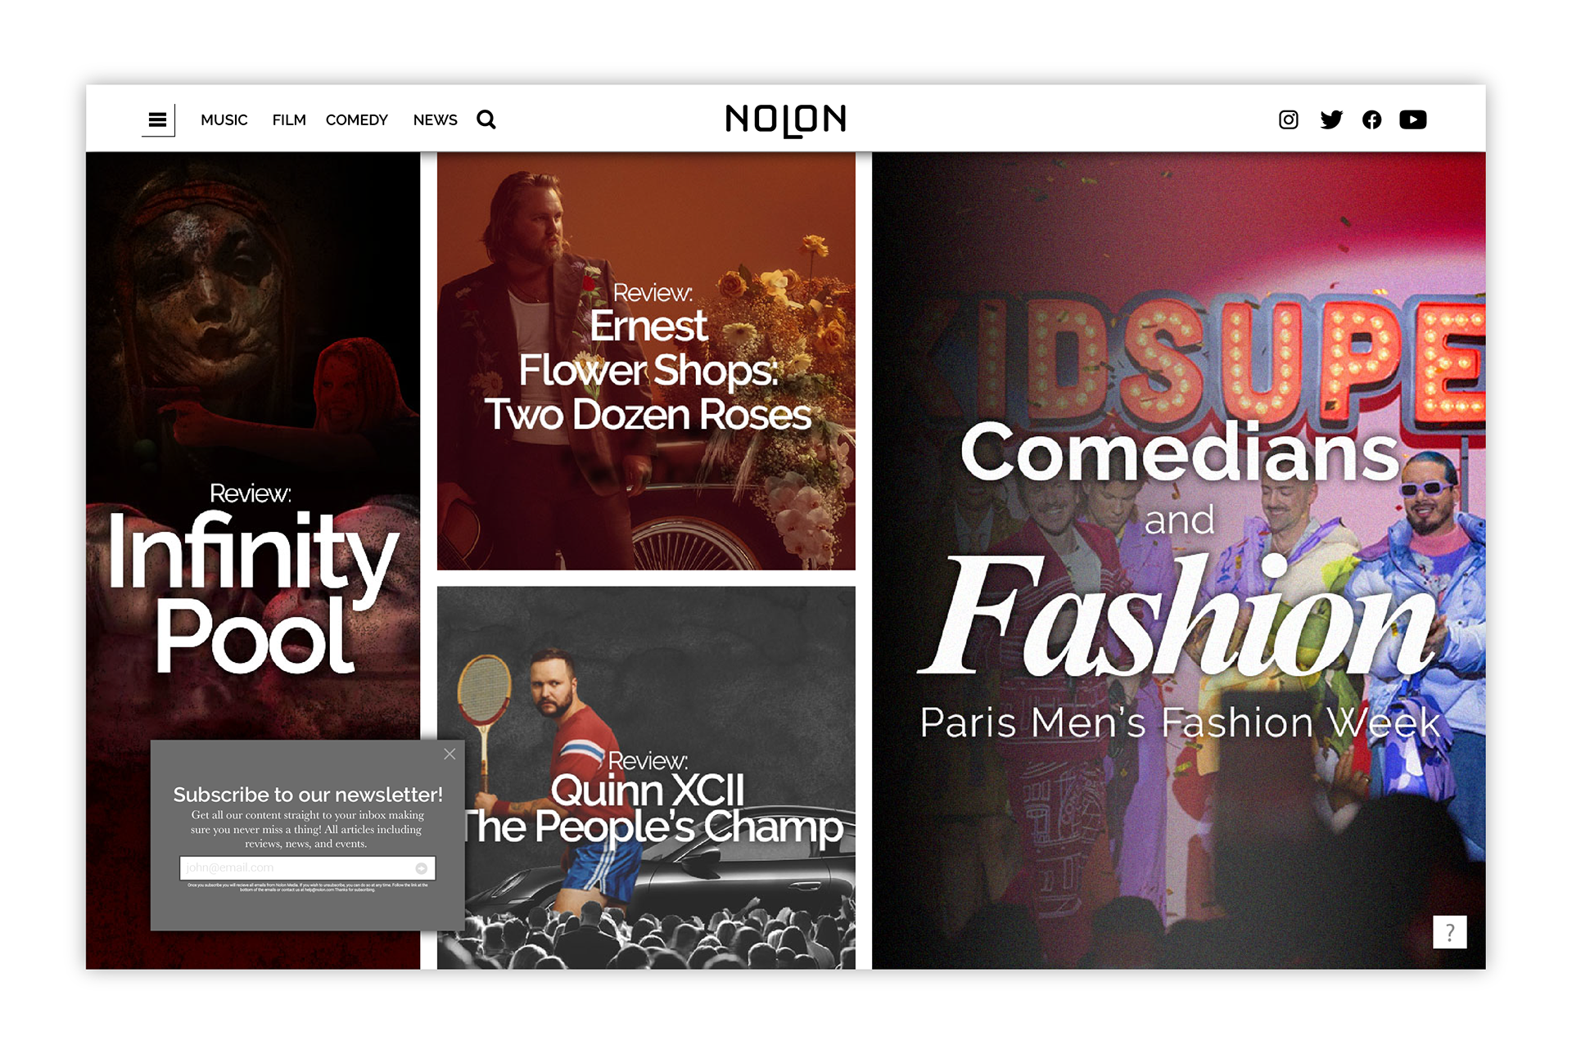Open the NEWS section
This screenshot has width=1572, height=1054.
point(435,120)
